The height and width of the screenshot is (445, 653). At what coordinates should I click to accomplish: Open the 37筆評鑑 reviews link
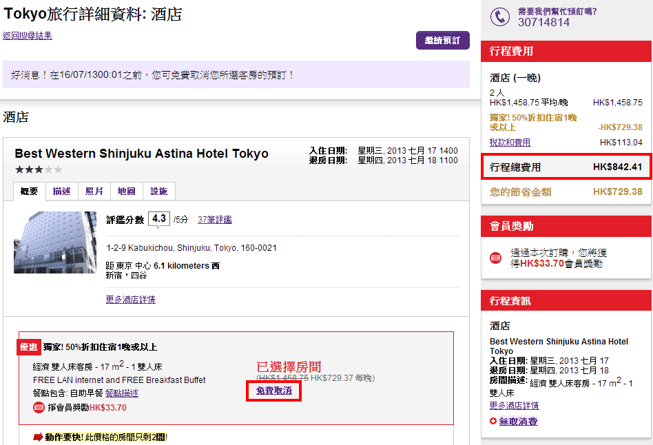point(214,220)
